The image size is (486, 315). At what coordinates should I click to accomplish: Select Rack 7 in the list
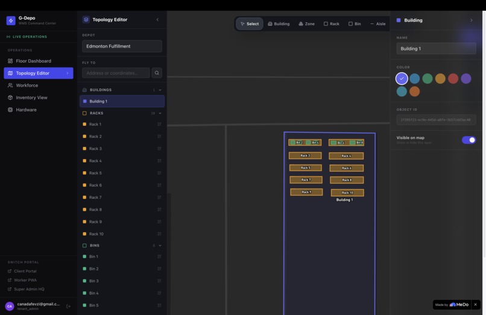coord(122,198)
